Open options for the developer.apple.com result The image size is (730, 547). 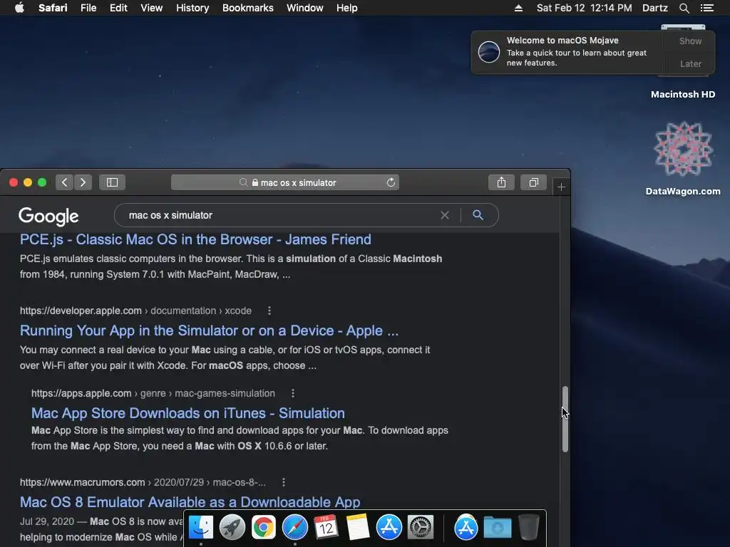(269, 311)
